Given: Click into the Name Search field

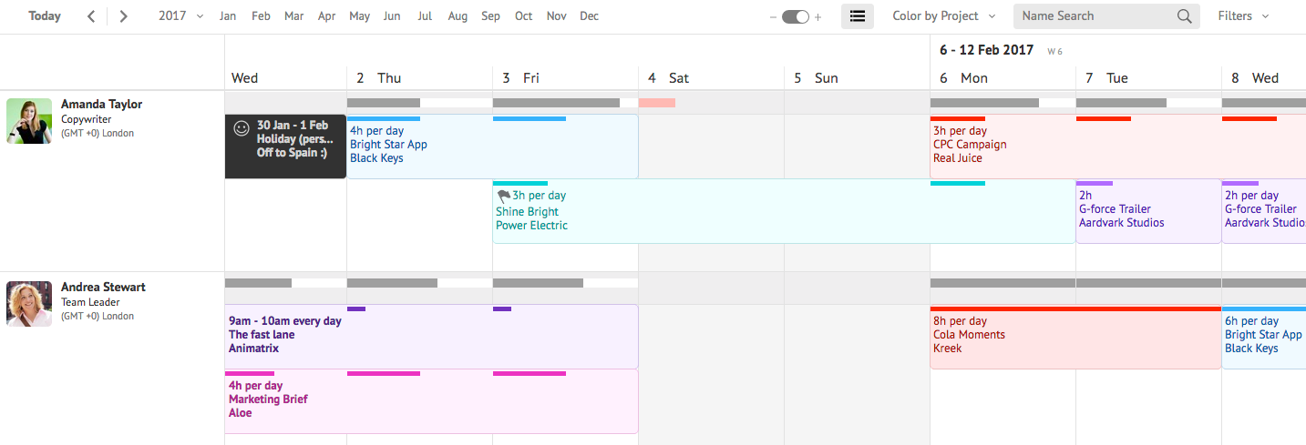Looking at the screenshot, I should pyautogui.click(x=1094, y=16).
